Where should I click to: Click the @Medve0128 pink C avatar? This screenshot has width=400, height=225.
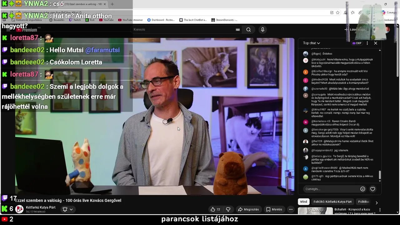[306, 80]
